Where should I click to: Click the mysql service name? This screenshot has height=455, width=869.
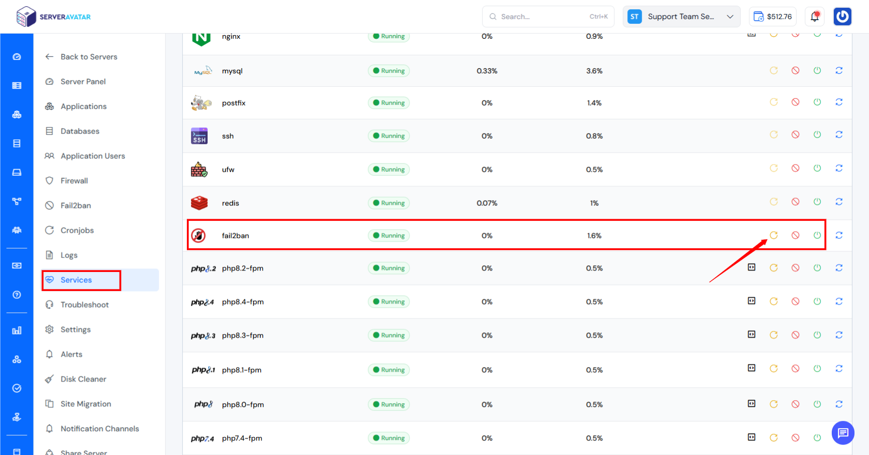(x=232, y=71)
